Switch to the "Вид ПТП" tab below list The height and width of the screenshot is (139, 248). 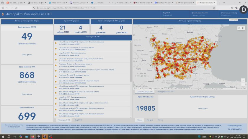point(78,120)
